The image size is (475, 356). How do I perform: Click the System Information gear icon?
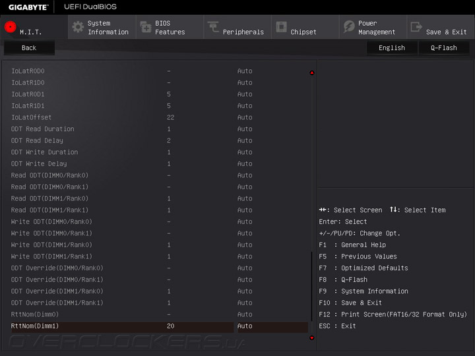(78, 27)
